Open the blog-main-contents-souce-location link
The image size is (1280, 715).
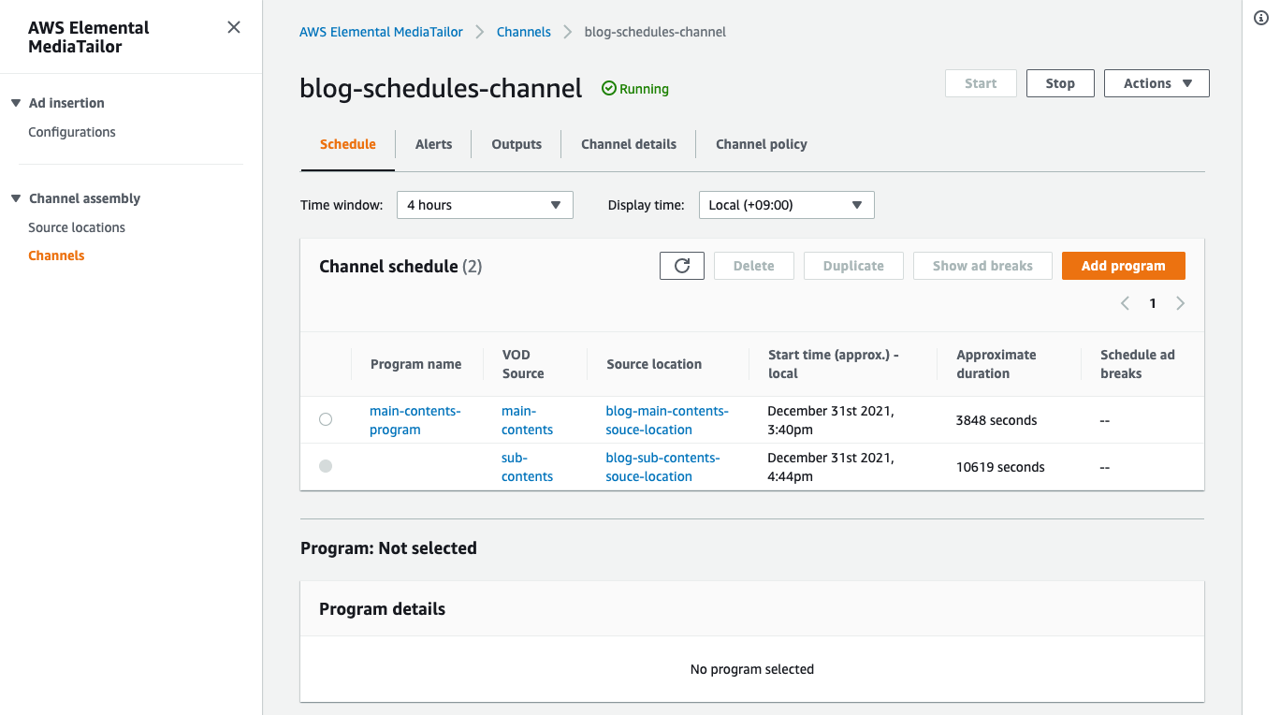[x=666, y=420]
